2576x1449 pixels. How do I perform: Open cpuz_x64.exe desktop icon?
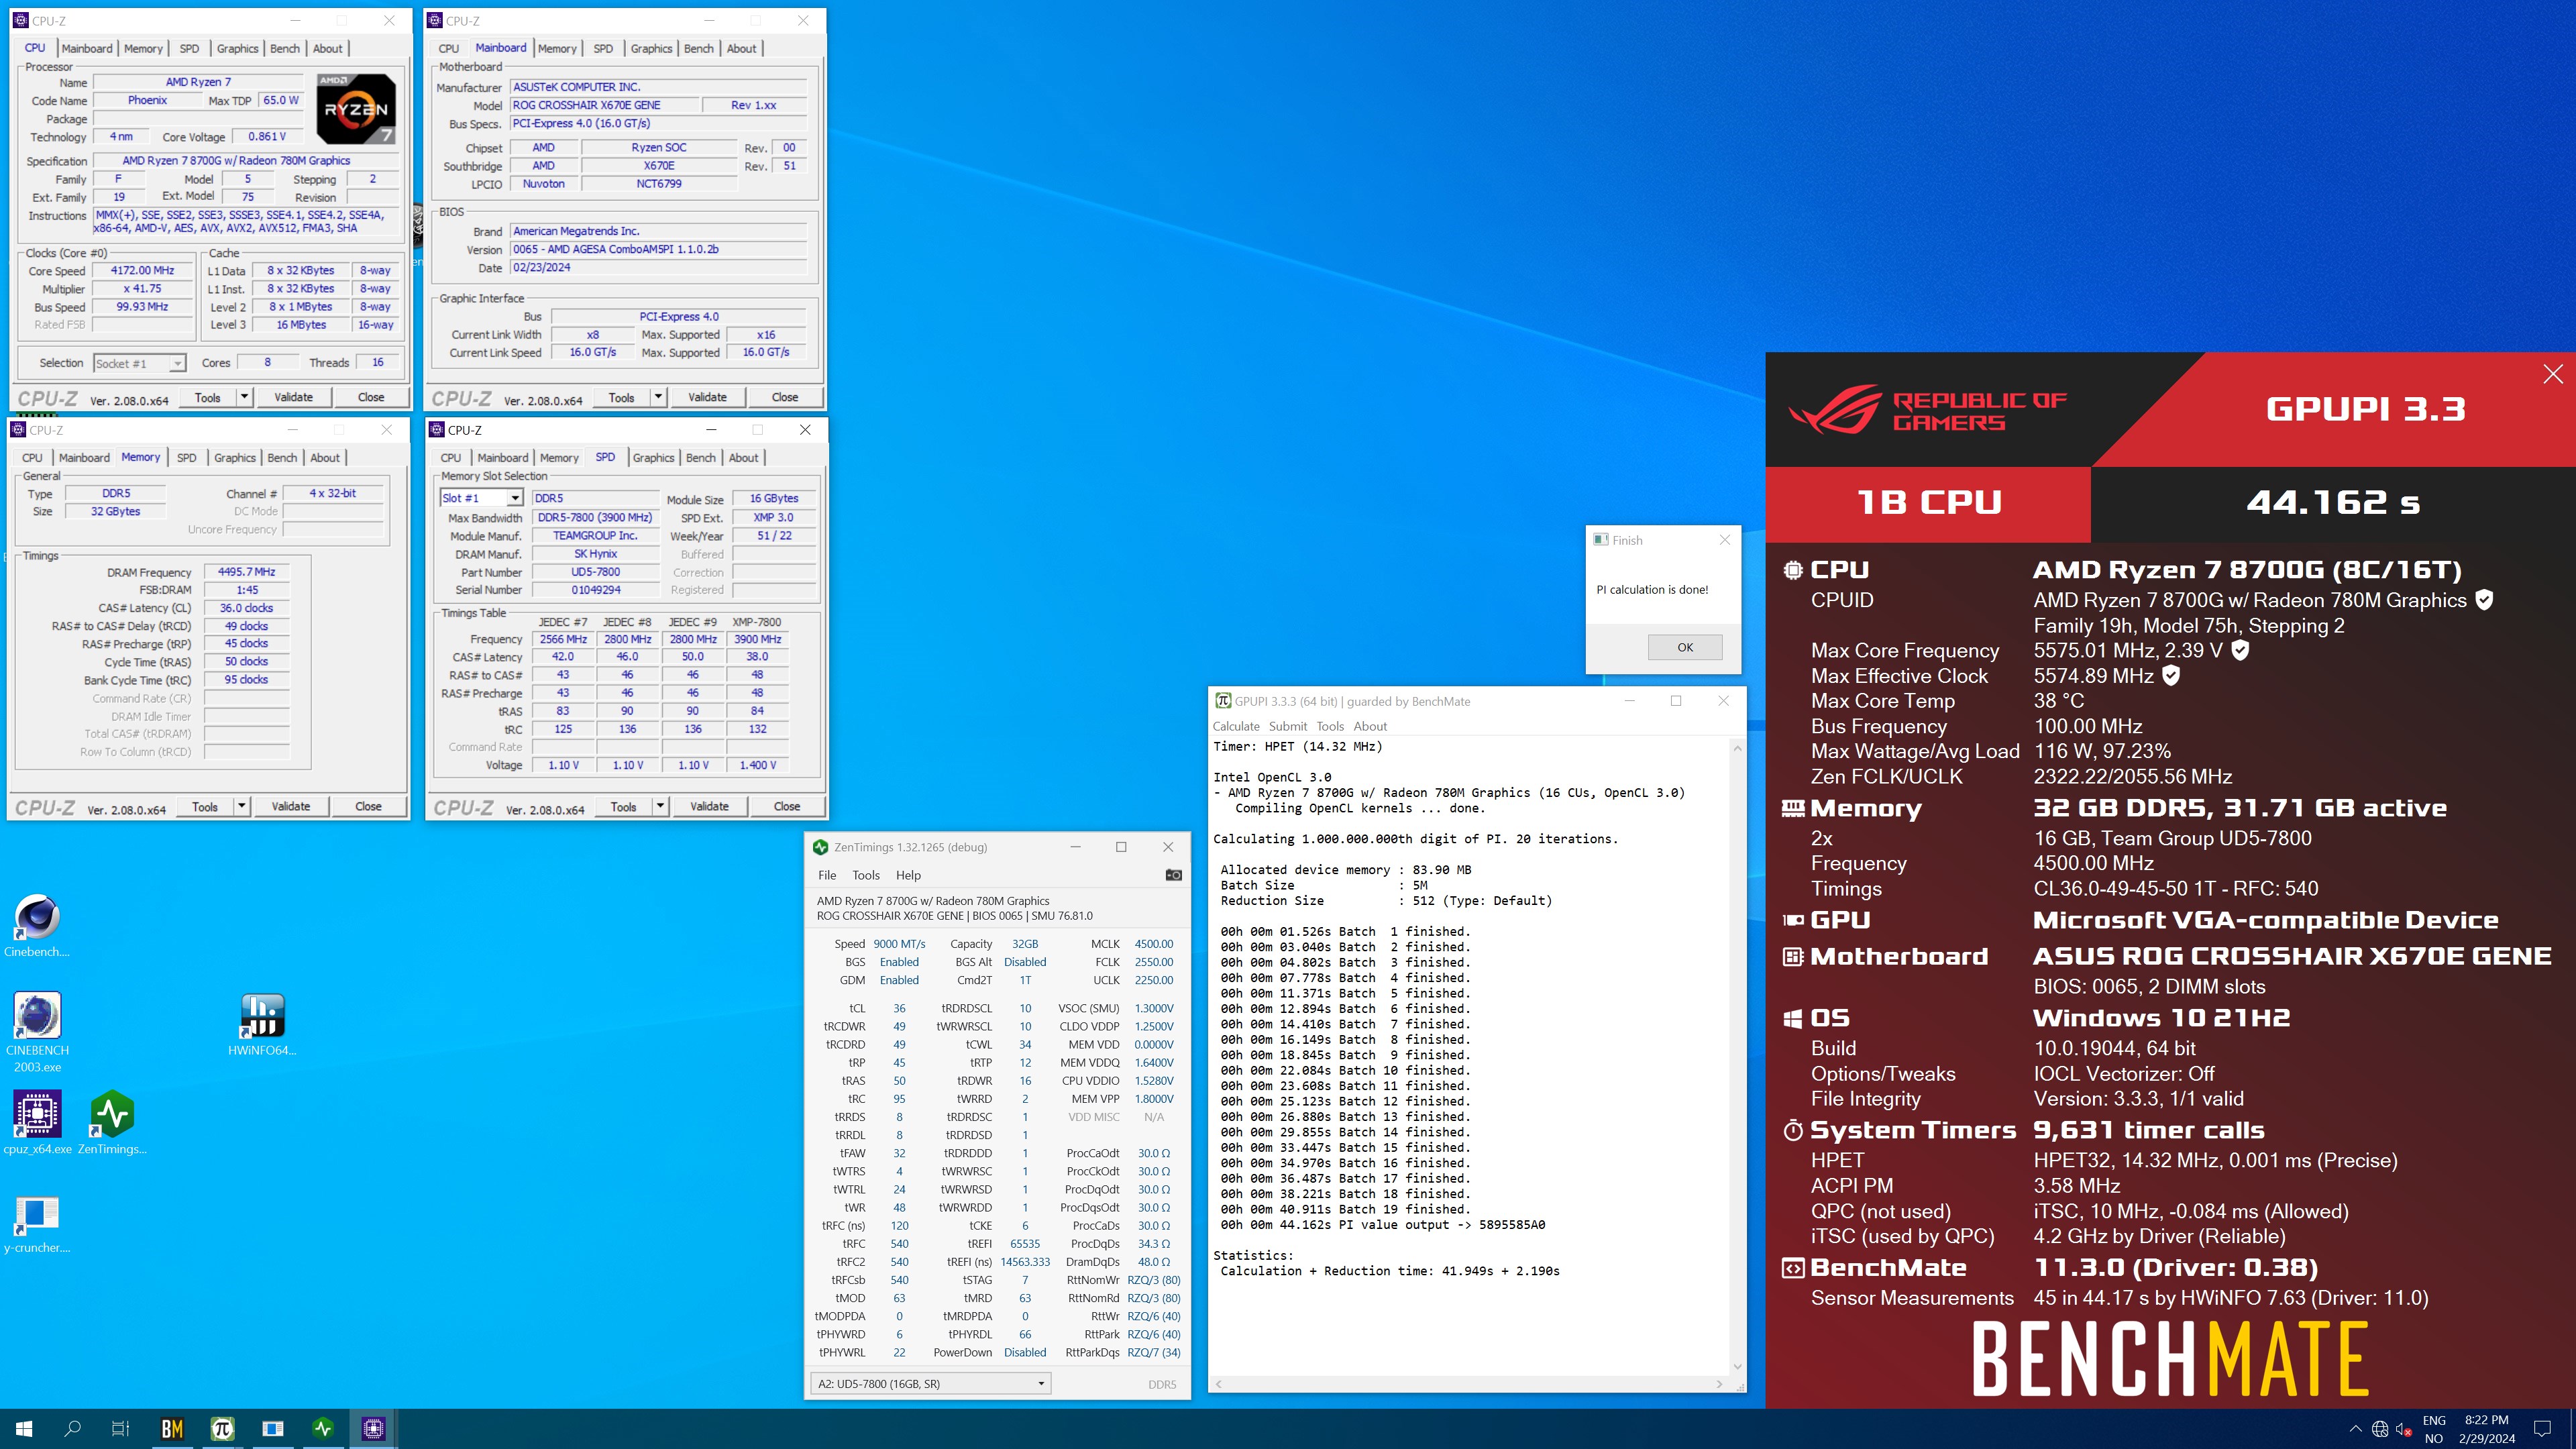[37, 1122]
